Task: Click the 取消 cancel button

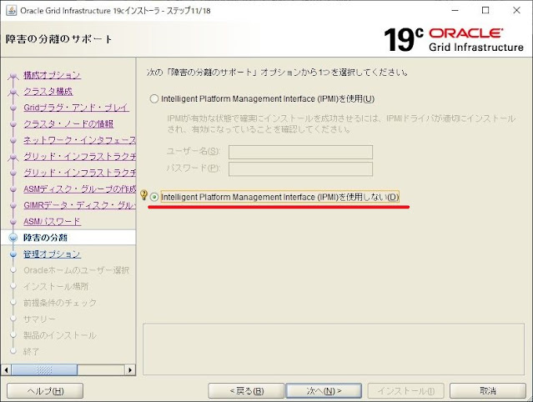Action: 488,391
